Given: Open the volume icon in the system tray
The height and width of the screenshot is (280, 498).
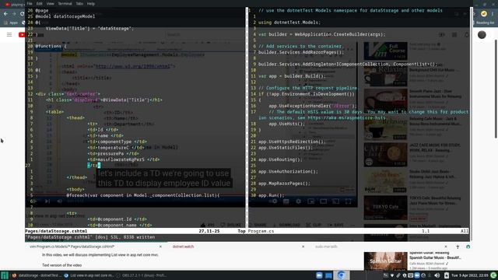Looking at the screenshot, I should point(437,275).
